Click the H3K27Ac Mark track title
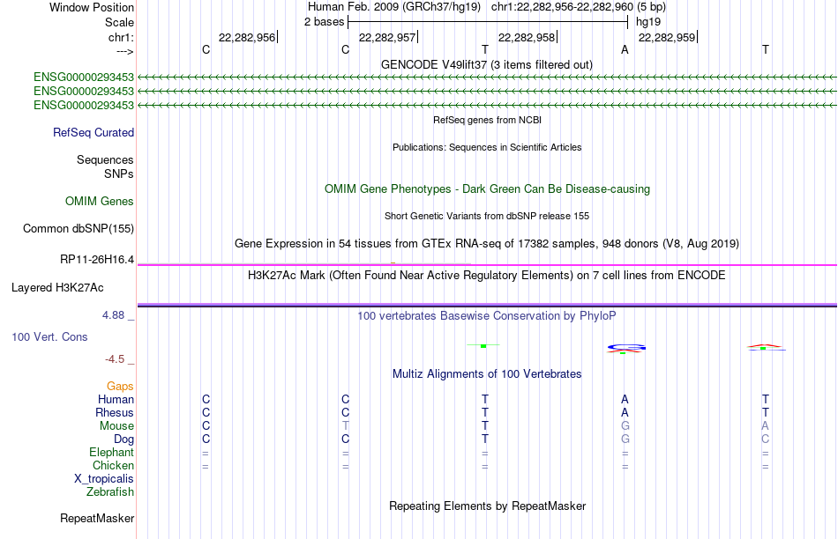Screen dimensions: 838x539 (x=487, y=276)
